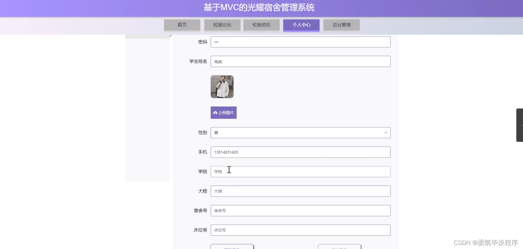Click the cloud upload icon on 上传图片 button
The image size is (523, 249).
pyautogui.click(x=215, y=112)
